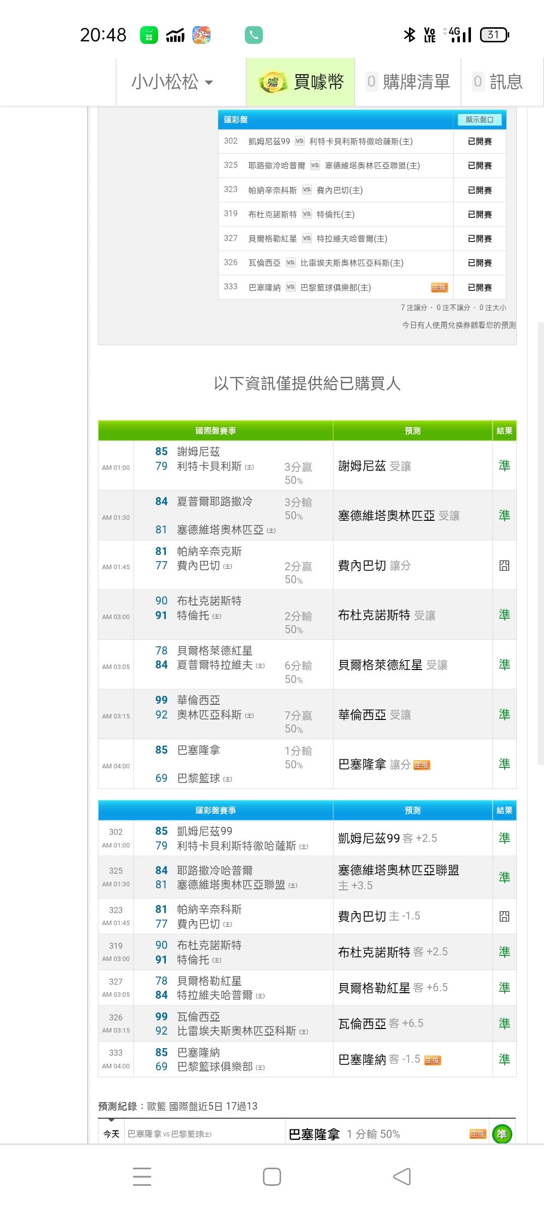The image size is (544, 1210).
Task: Click 準 result for 凱姆尼茲99 客 +2.5
Action: pos(504,838)
